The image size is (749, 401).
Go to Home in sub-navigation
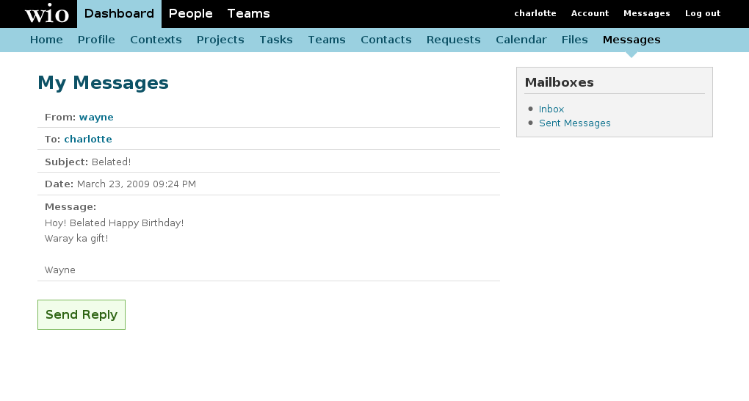pyautogui.click(x=46, y=40)
